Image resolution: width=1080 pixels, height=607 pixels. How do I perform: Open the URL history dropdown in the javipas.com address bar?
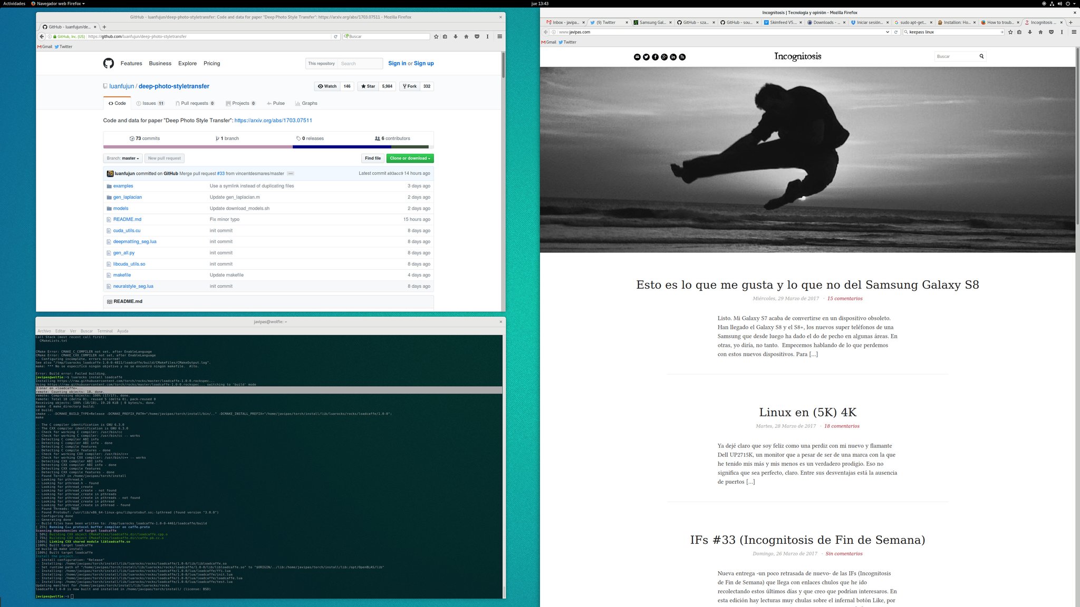pyautogui.click(x=888, y=32)
